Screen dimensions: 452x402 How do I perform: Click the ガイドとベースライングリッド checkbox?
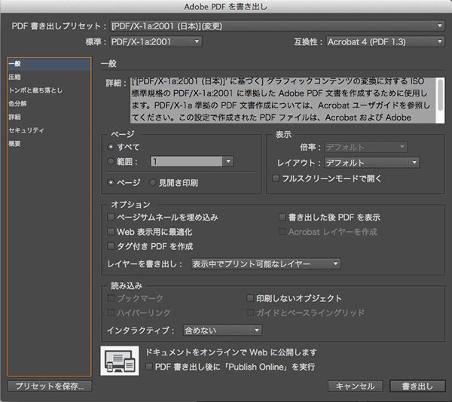[x=250, y=312]
